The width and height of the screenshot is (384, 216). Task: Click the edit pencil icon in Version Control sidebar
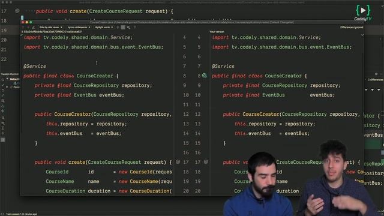3,95
